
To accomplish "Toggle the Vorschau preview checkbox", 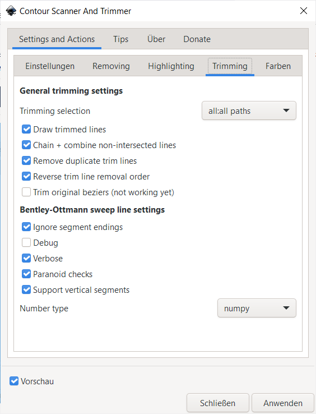I will tap(14, 381).
